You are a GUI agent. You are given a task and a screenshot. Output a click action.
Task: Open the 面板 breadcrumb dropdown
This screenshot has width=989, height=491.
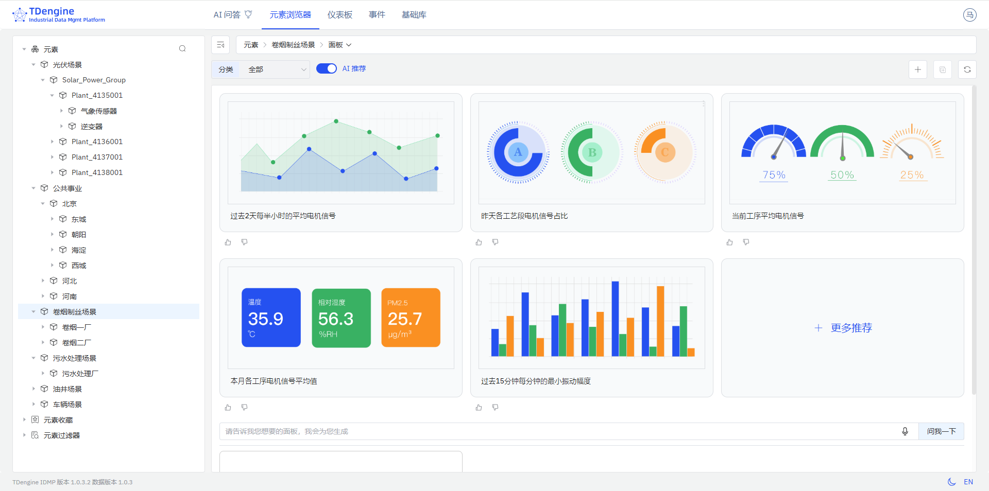(340, 45)
